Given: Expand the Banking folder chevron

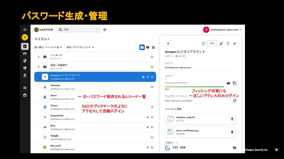Looking at the screenshot, I should pyautogui.click(x=38, y=57).
